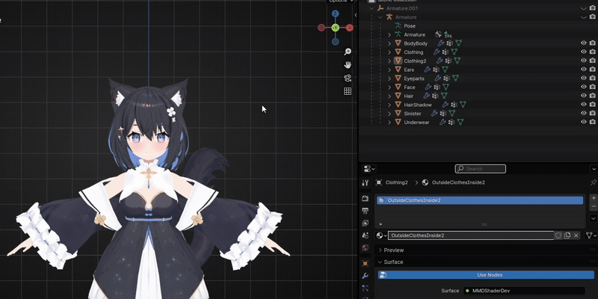Collapse the Armature.001 tree item
Viewport: 598px width, 299px height.
click(372, 8)
